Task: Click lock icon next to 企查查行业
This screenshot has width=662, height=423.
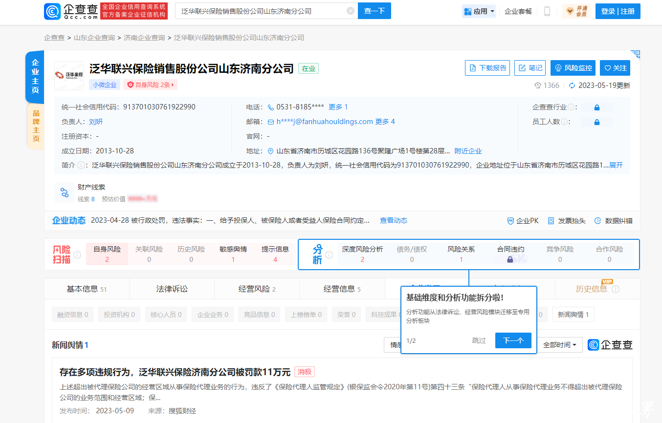Action: point(596,107)
